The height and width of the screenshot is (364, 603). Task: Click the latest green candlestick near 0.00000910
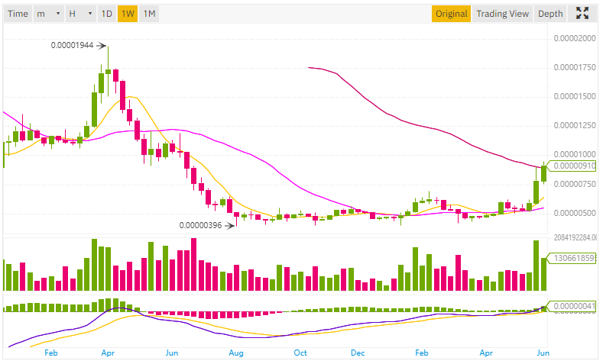(544, 173)
